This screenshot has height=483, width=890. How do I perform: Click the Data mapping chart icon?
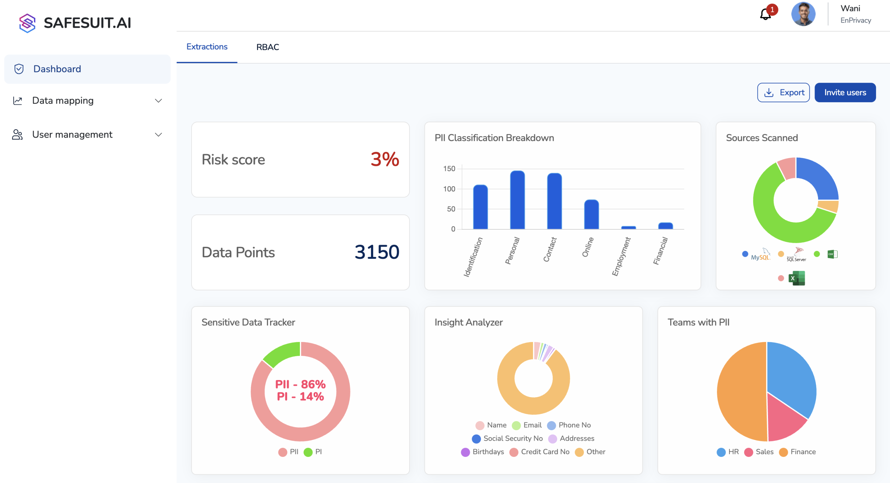(x=18, y=101)
